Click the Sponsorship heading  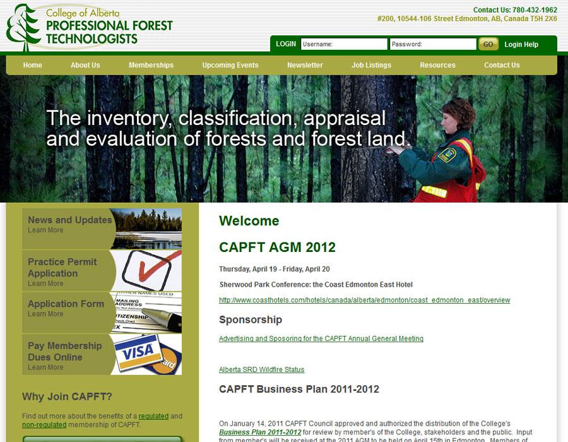point(251,320)
